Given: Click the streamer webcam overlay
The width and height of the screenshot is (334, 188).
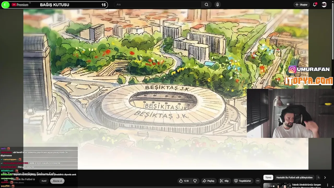Looking at the screenshot, I should (290, 113).
